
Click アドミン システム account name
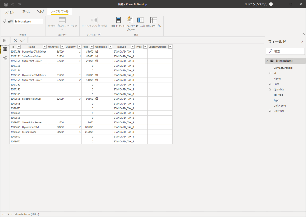click(256, 4)
